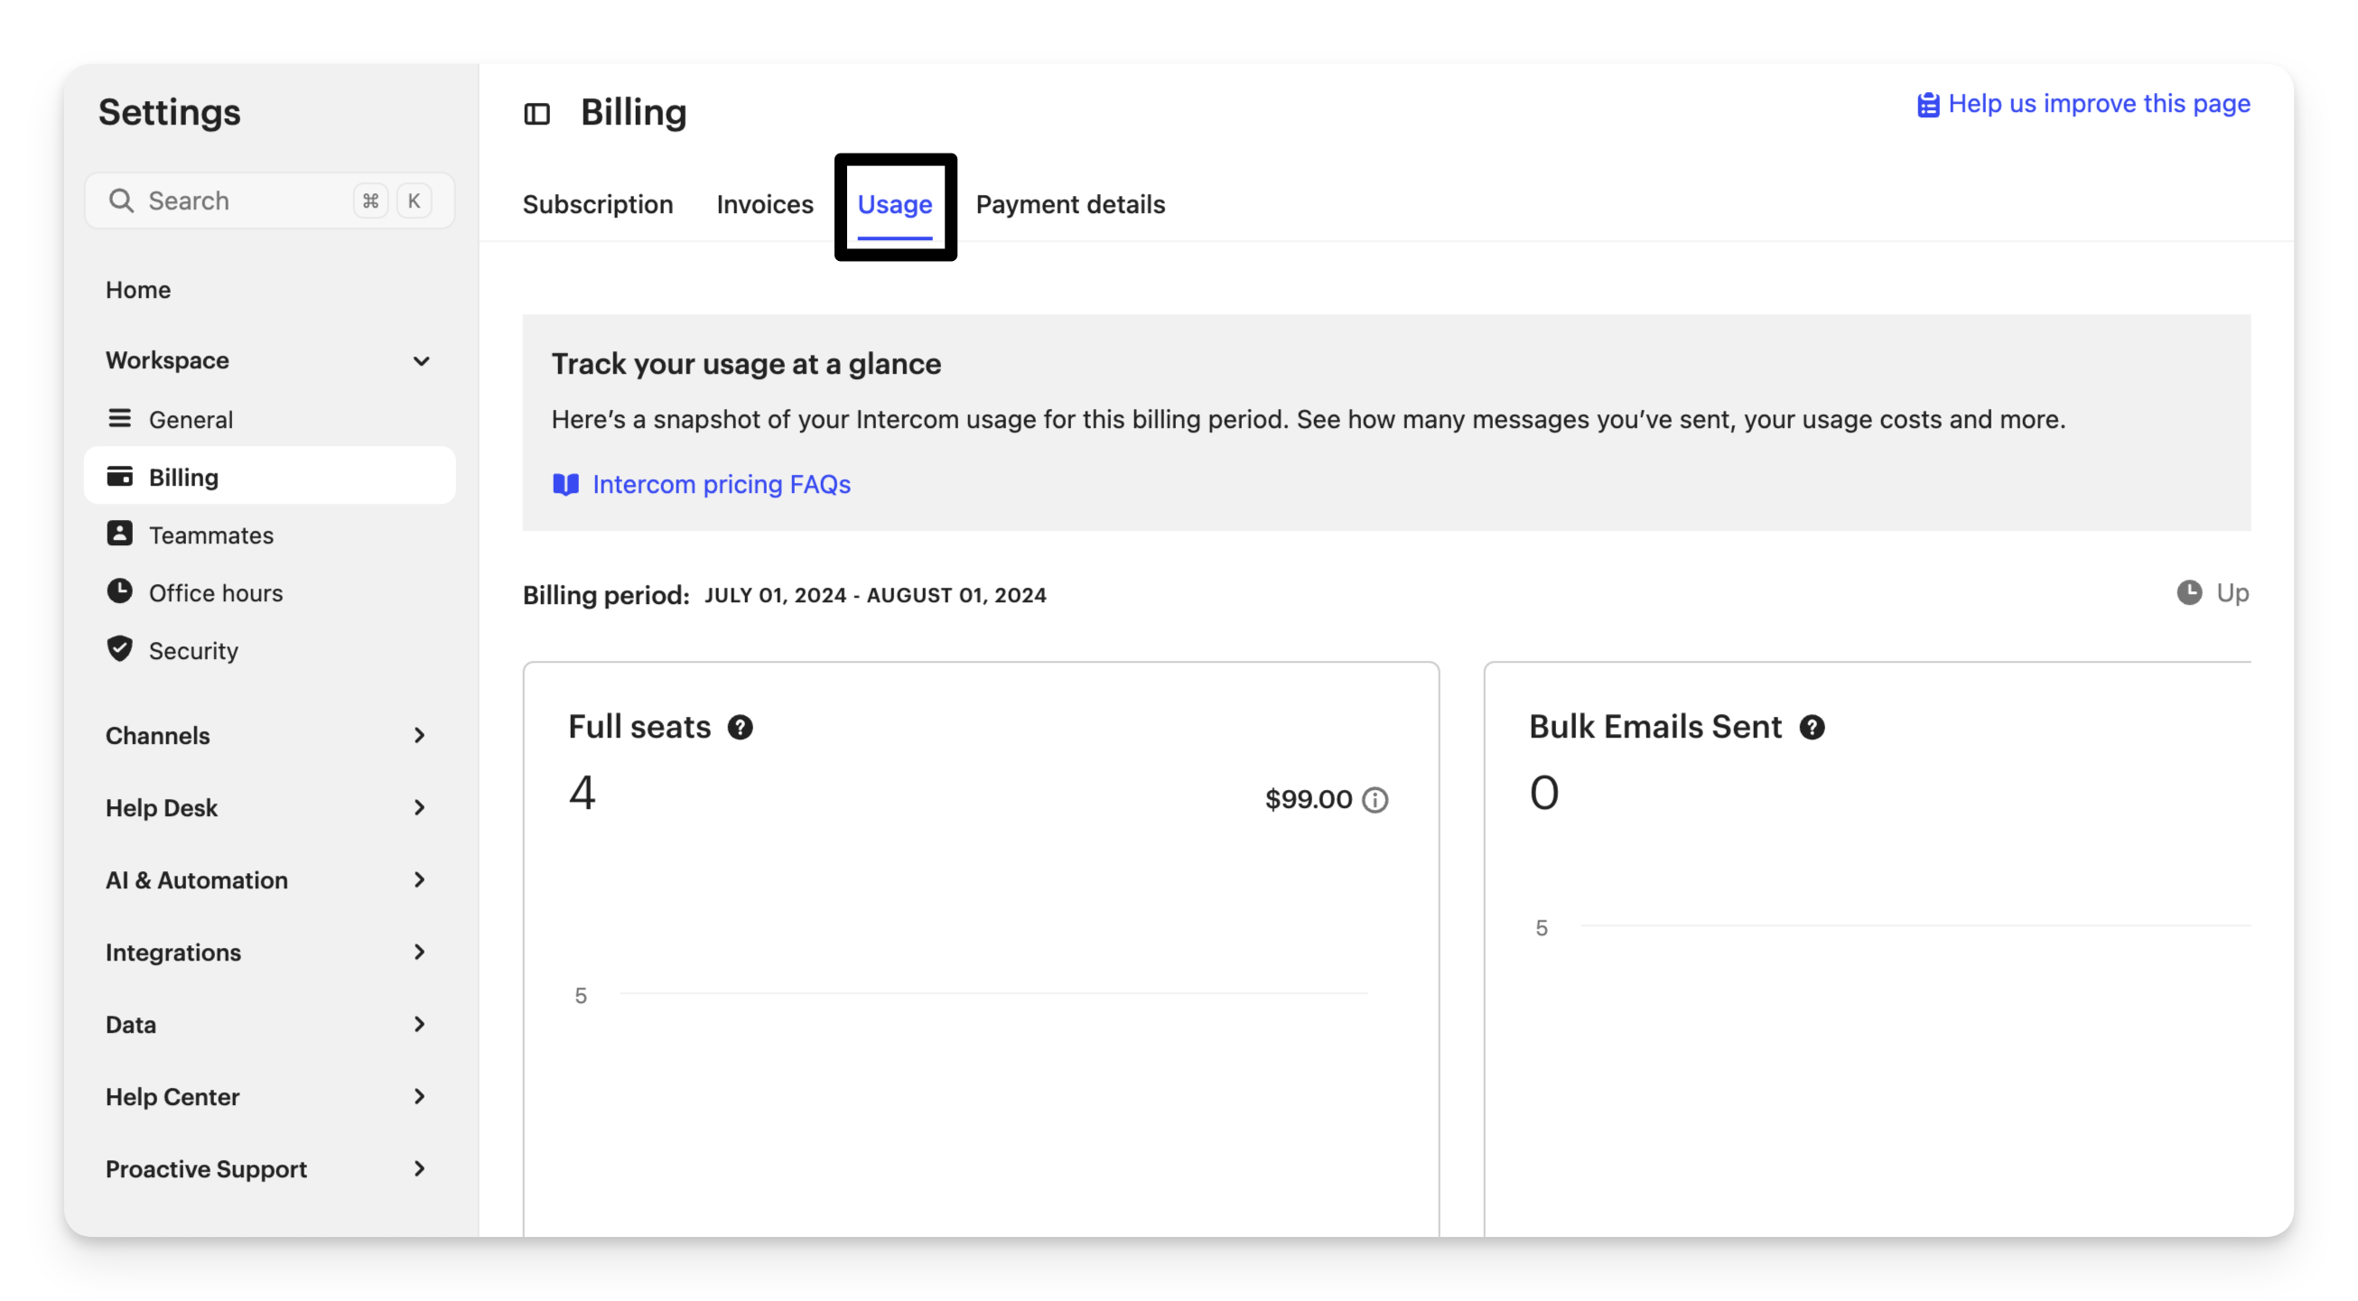Viewport: 2358px width, 1301px height.
Task: Toggle the sidebar panel icon beside Billing
Action: coord(536,114)
